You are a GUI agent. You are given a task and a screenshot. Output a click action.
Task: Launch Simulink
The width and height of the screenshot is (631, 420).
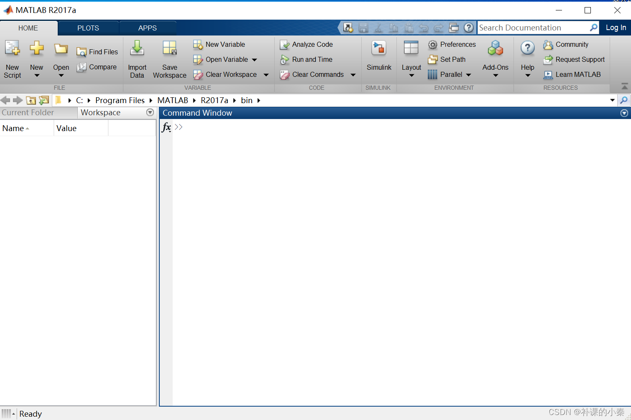tap(379, 56)
